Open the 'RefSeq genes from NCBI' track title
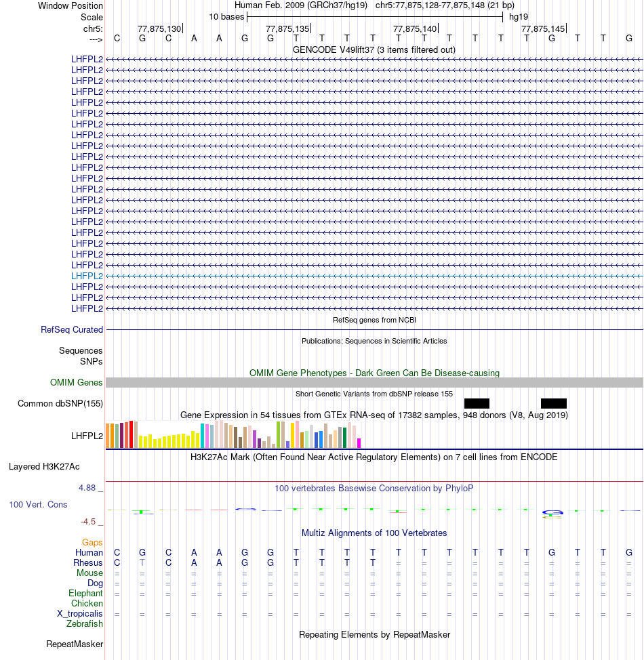Viewport: 644px width, 660px height. pos(374,320)
